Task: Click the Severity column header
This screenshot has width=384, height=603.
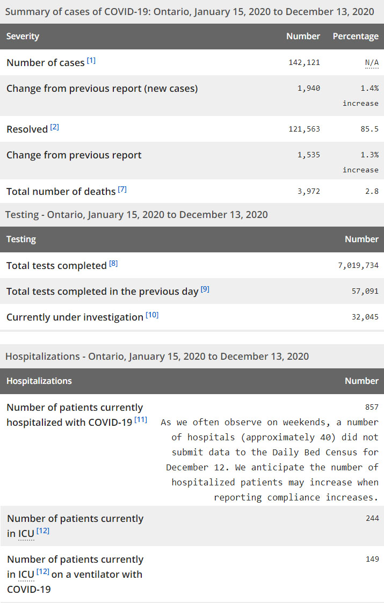Action: (23, 37)
